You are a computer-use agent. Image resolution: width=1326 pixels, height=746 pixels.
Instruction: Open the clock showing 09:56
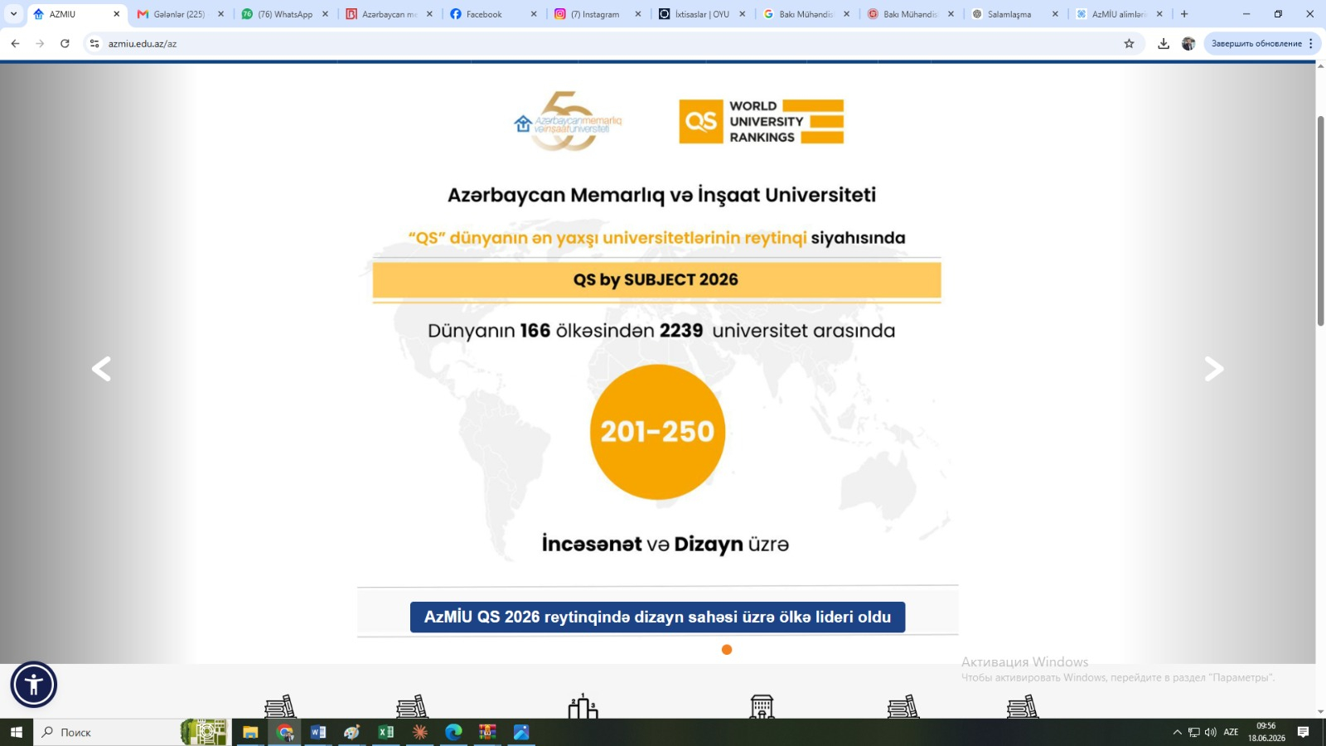[1266, 732]
